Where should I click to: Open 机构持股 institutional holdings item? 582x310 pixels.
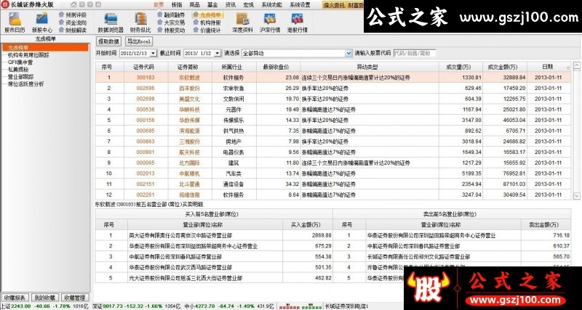(x=207, y=23)
